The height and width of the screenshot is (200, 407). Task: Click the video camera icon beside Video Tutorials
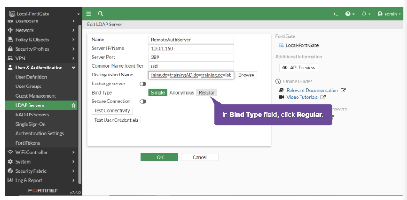pos(281,97)
